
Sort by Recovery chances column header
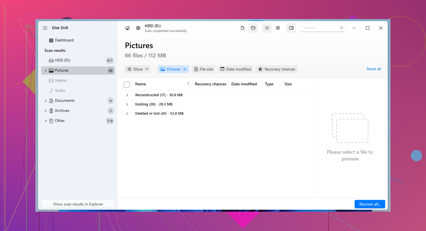(211, 84)
